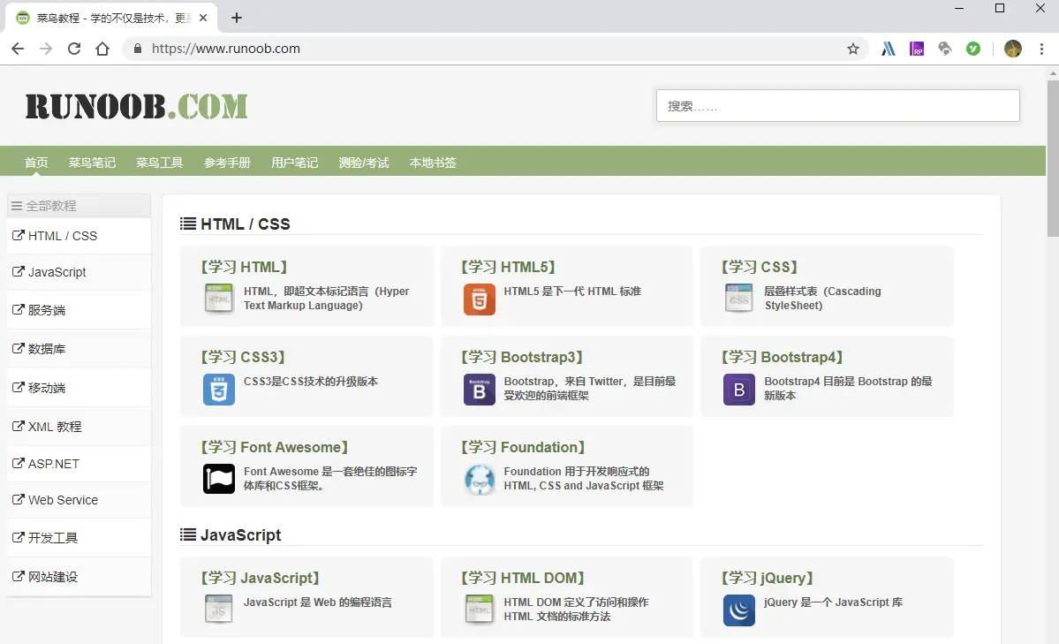The image size is (1059, 644).
Task: Open ASP.NET in the sidebar
Action: coord(79,464)
